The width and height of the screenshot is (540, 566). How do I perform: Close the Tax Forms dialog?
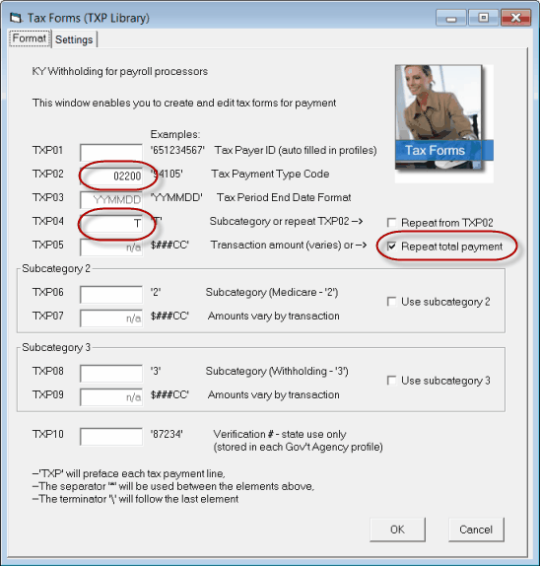(515, 18)
